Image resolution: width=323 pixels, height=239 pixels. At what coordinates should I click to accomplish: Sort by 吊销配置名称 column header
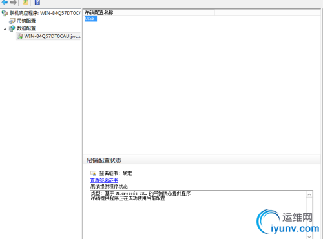pos(149,12)
